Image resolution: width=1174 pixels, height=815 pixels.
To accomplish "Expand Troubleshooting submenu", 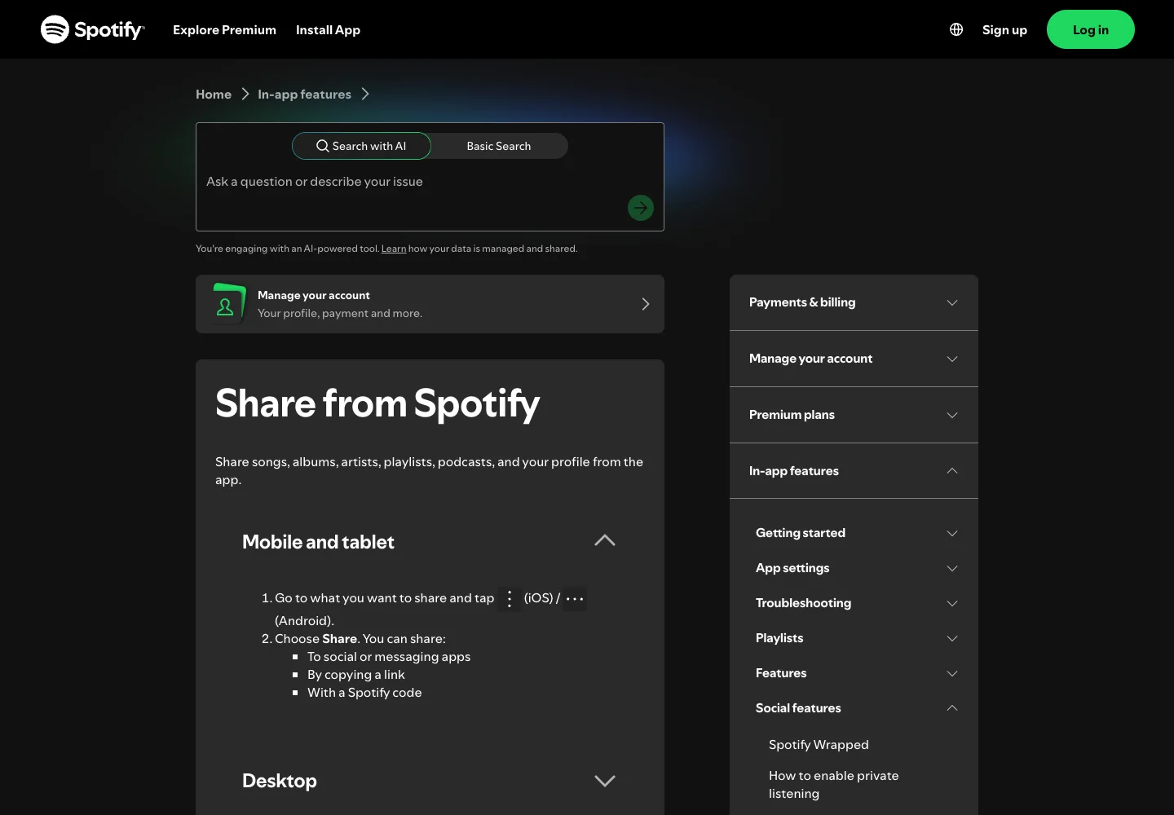I will click(x=857, y=603).
